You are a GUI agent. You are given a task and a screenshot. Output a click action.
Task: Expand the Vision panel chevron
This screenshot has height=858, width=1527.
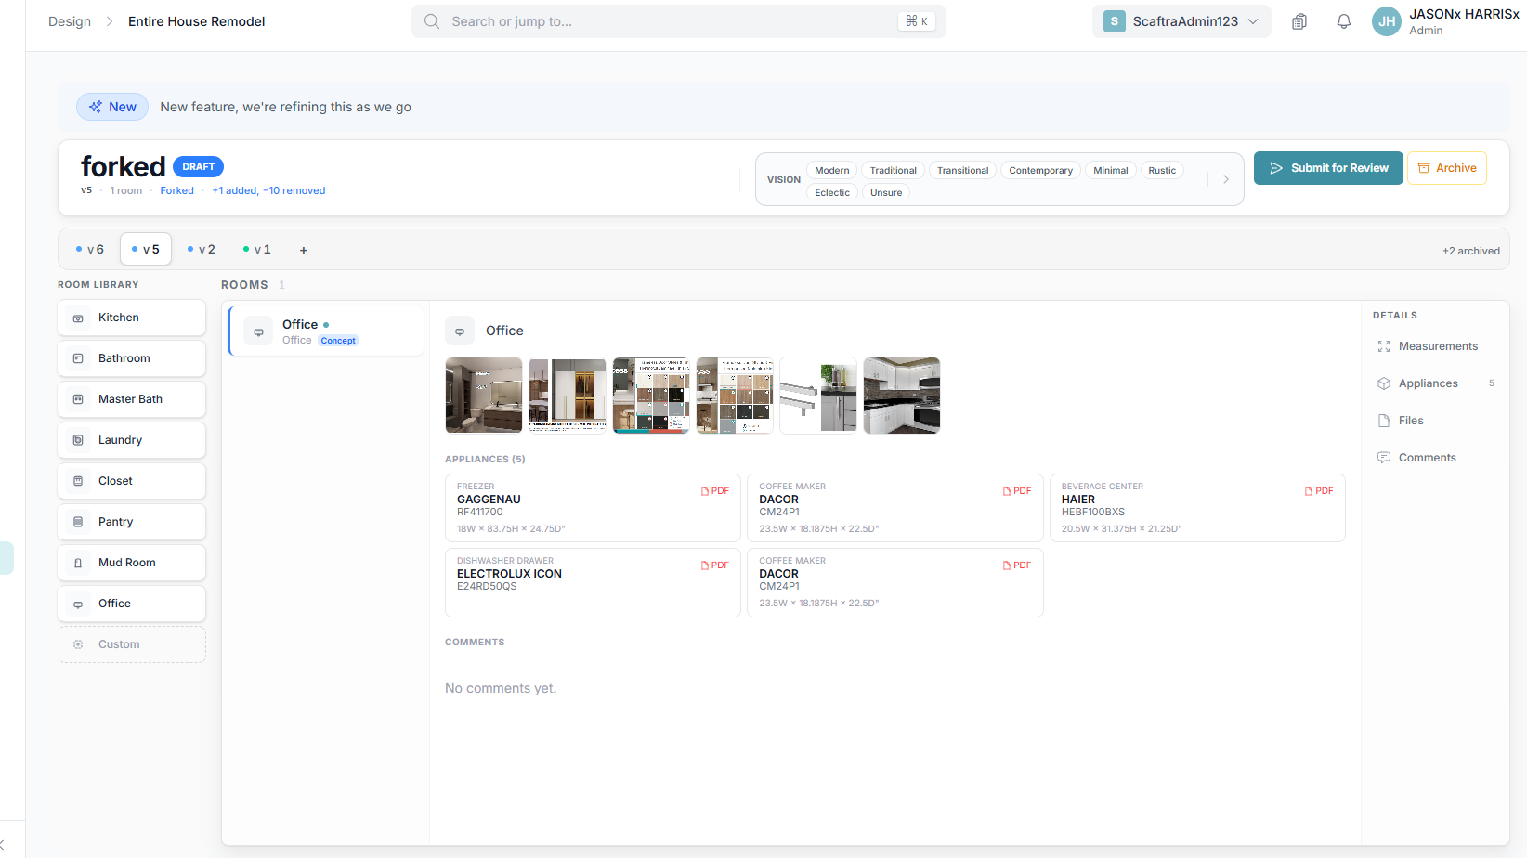tap(1226, 179)
